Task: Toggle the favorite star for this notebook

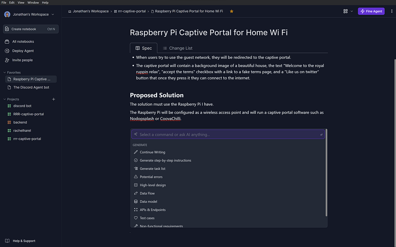Action: tap(231, 12)
